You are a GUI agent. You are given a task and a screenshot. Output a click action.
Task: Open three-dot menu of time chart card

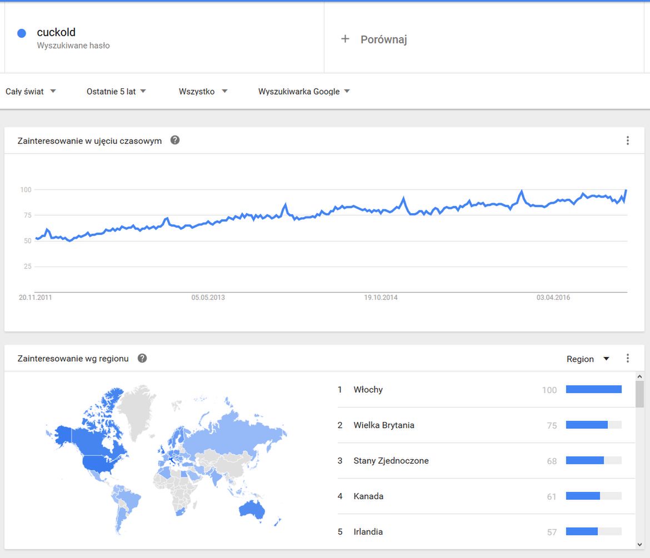(628, 140)
